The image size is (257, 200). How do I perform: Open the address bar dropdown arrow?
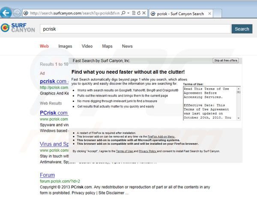point(129,14)
